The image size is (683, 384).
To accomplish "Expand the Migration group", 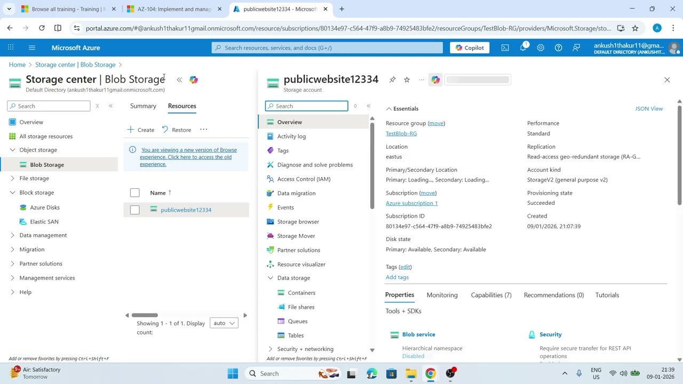I will click(x=13, y=250).
